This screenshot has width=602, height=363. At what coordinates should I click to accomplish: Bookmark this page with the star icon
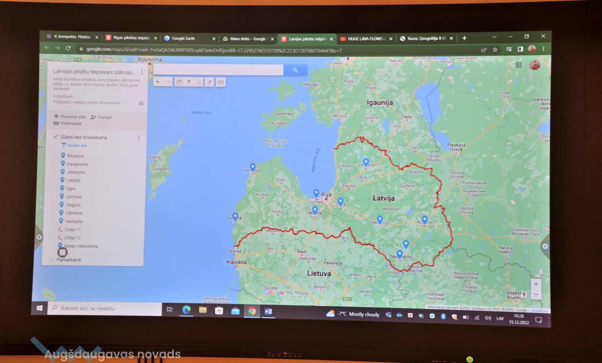495,49
